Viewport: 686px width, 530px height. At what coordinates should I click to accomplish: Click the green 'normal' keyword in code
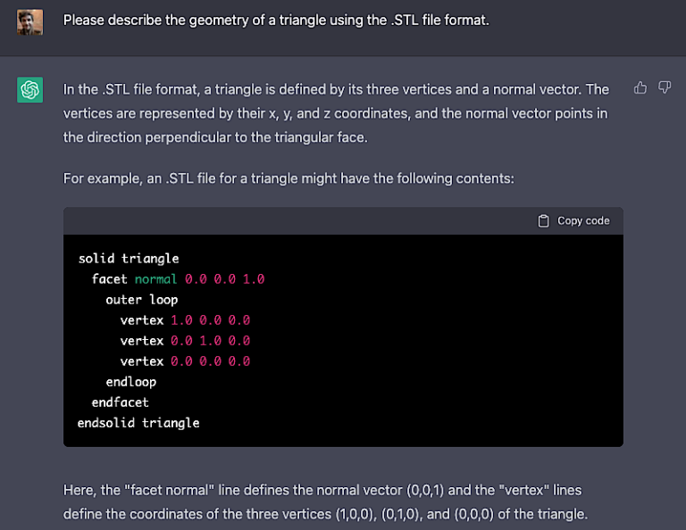click(x=155, y=279)
